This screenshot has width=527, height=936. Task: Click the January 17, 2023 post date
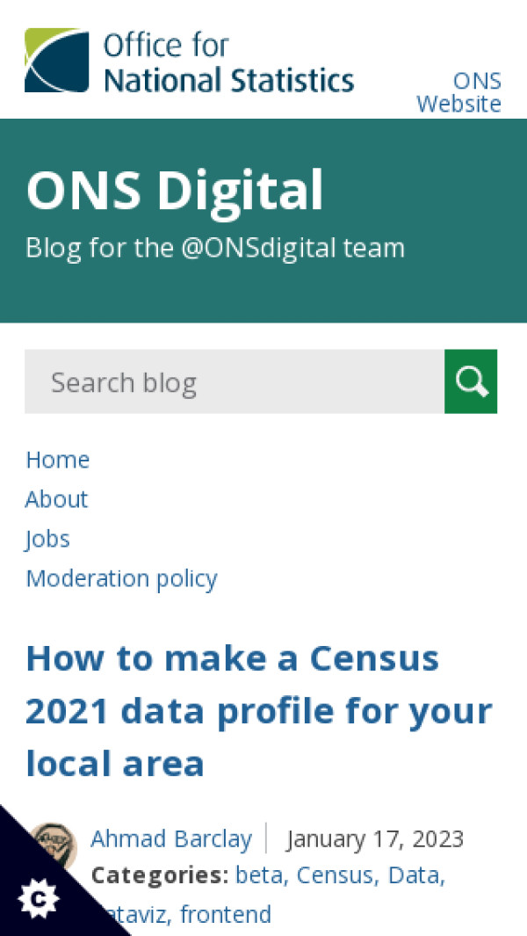click(x=375, y=838)
